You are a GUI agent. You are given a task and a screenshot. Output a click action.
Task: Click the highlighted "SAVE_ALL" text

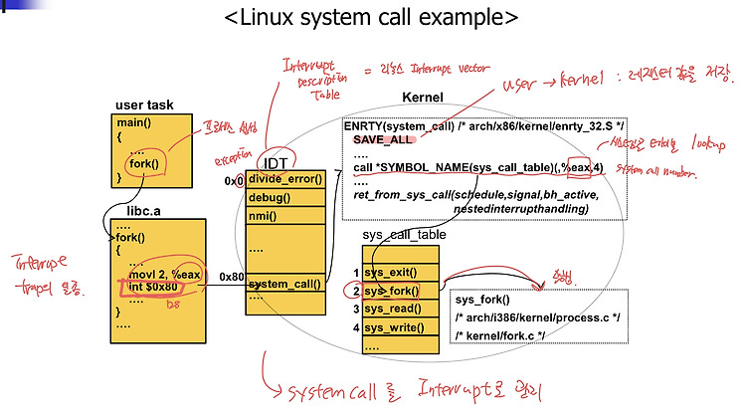[383, 139]
